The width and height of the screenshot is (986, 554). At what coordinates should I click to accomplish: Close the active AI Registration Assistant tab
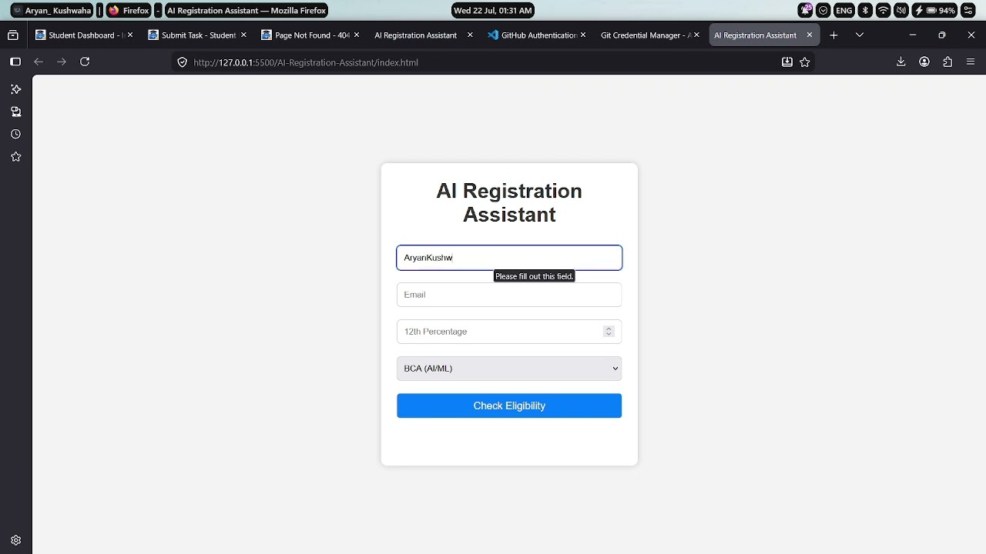(x=810, y=35)
